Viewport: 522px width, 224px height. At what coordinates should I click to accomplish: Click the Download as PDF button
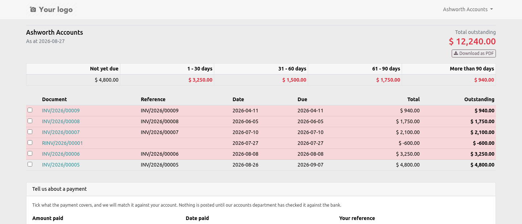pyautogui.click(x=474, y=53)
